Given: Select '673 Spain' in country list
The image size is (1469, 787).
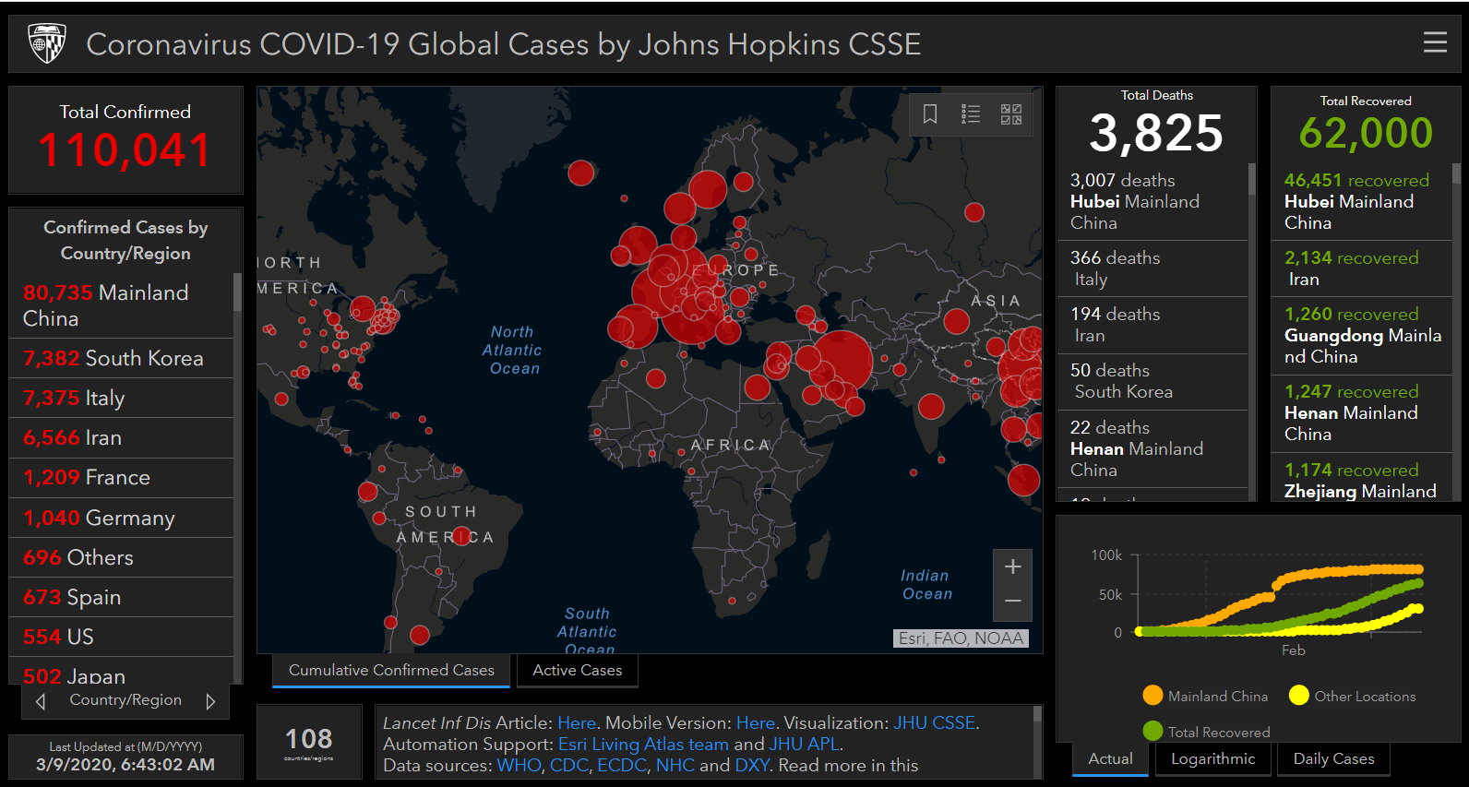Looking at the screenshot, I should point(121,597).
